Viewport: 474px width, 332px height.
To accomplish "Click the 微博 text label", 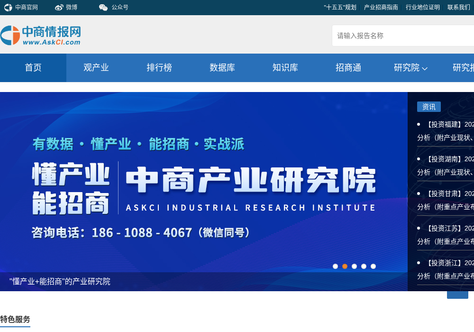I will (72, 7).
